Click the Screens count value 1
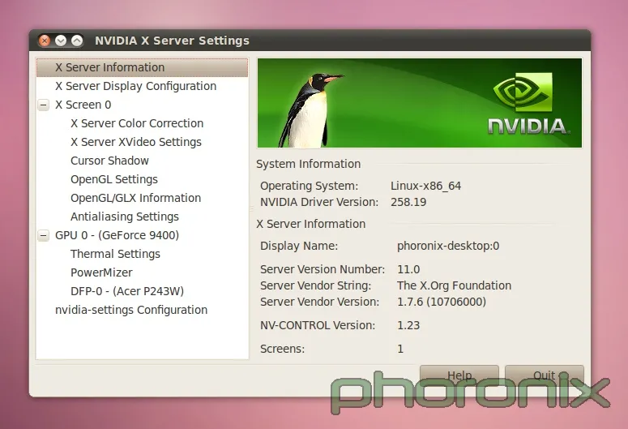 tap(400, 349)
